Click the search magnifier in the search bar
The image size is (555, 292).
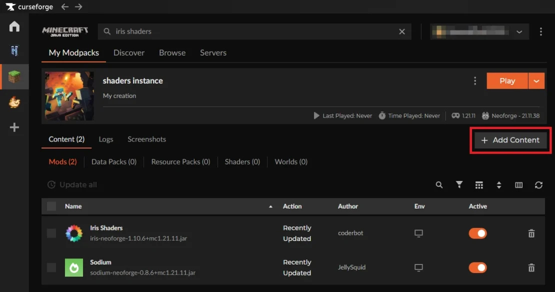click(107, 31)
